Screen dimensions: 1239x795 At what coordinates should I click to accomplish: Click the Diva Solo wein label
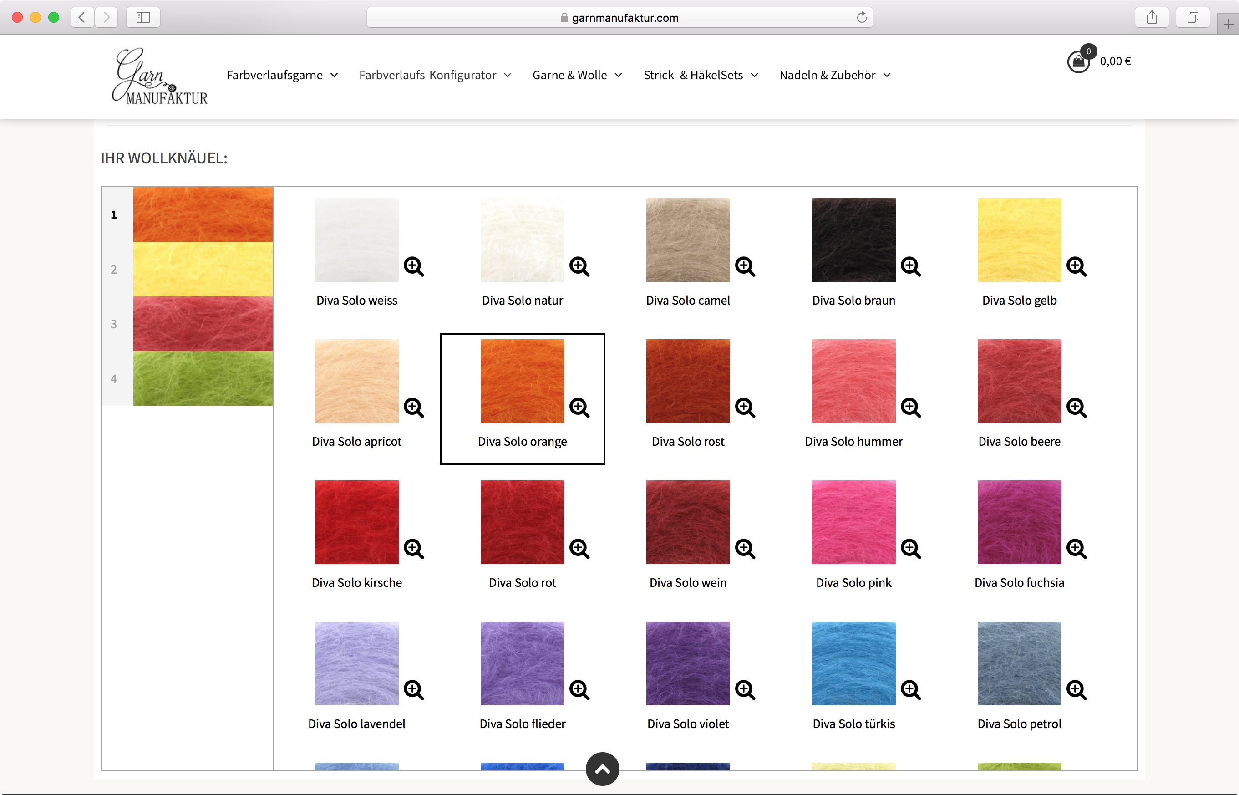point(688,582)
